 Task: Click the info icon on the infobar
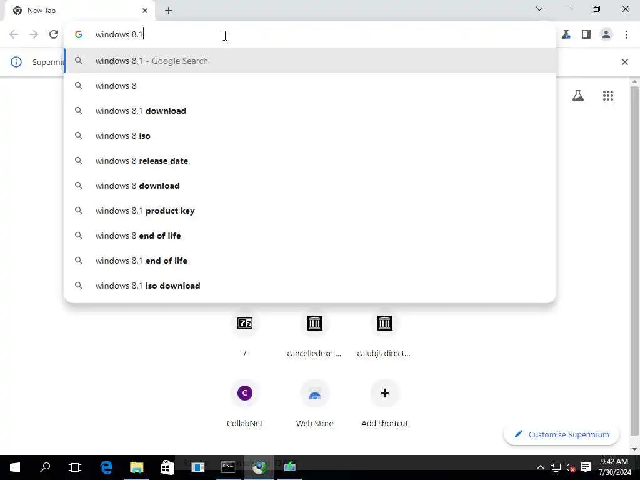16,62
